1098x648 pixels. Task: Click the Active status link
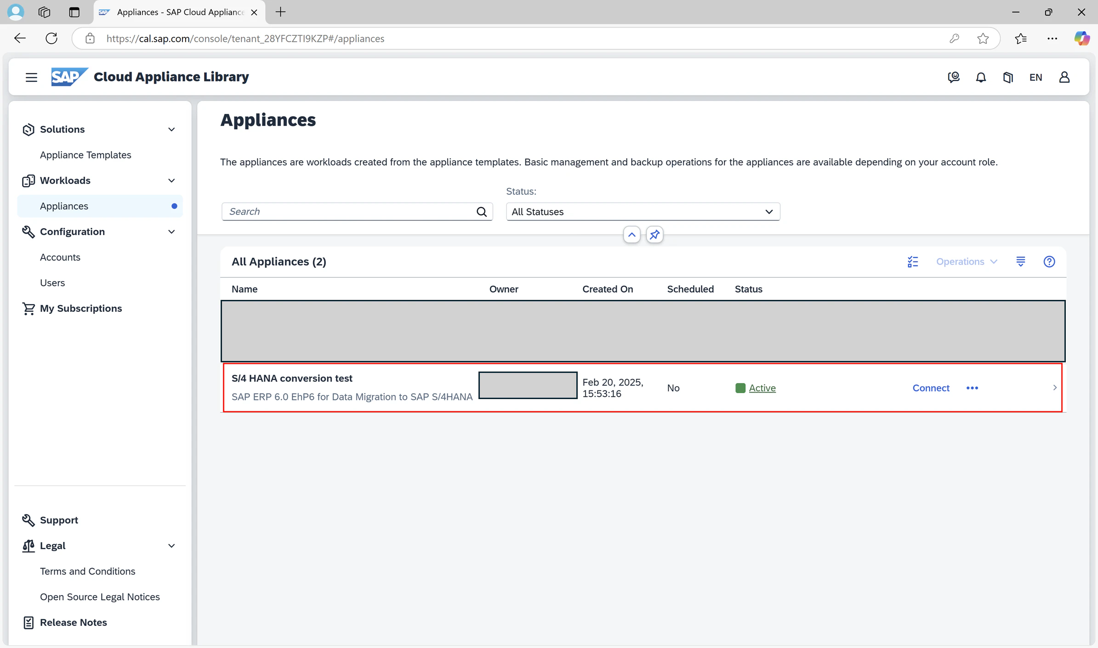point(762,388)
